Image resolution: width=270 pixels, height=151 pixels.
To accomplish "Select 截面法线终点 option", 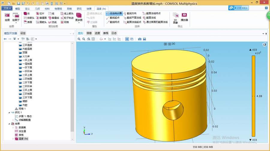I will (151, 13).
